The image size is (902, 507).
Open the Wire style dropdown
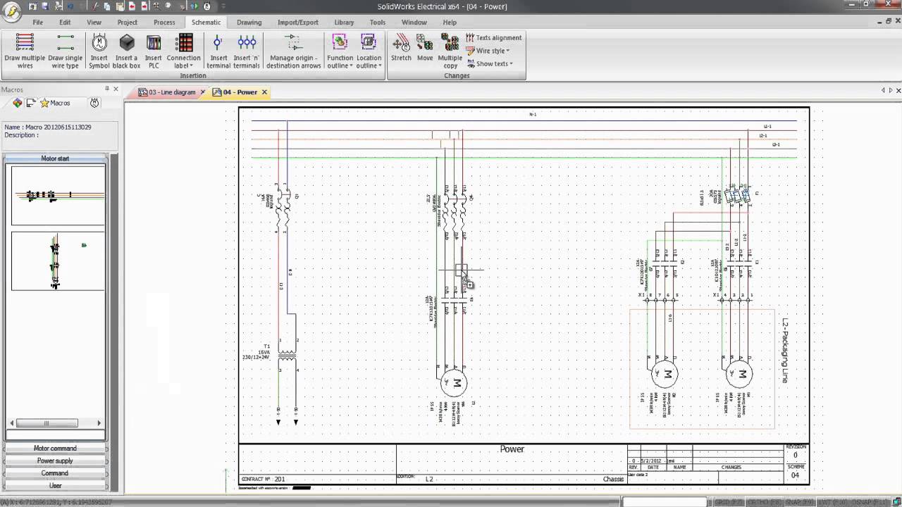click(493, 51)
